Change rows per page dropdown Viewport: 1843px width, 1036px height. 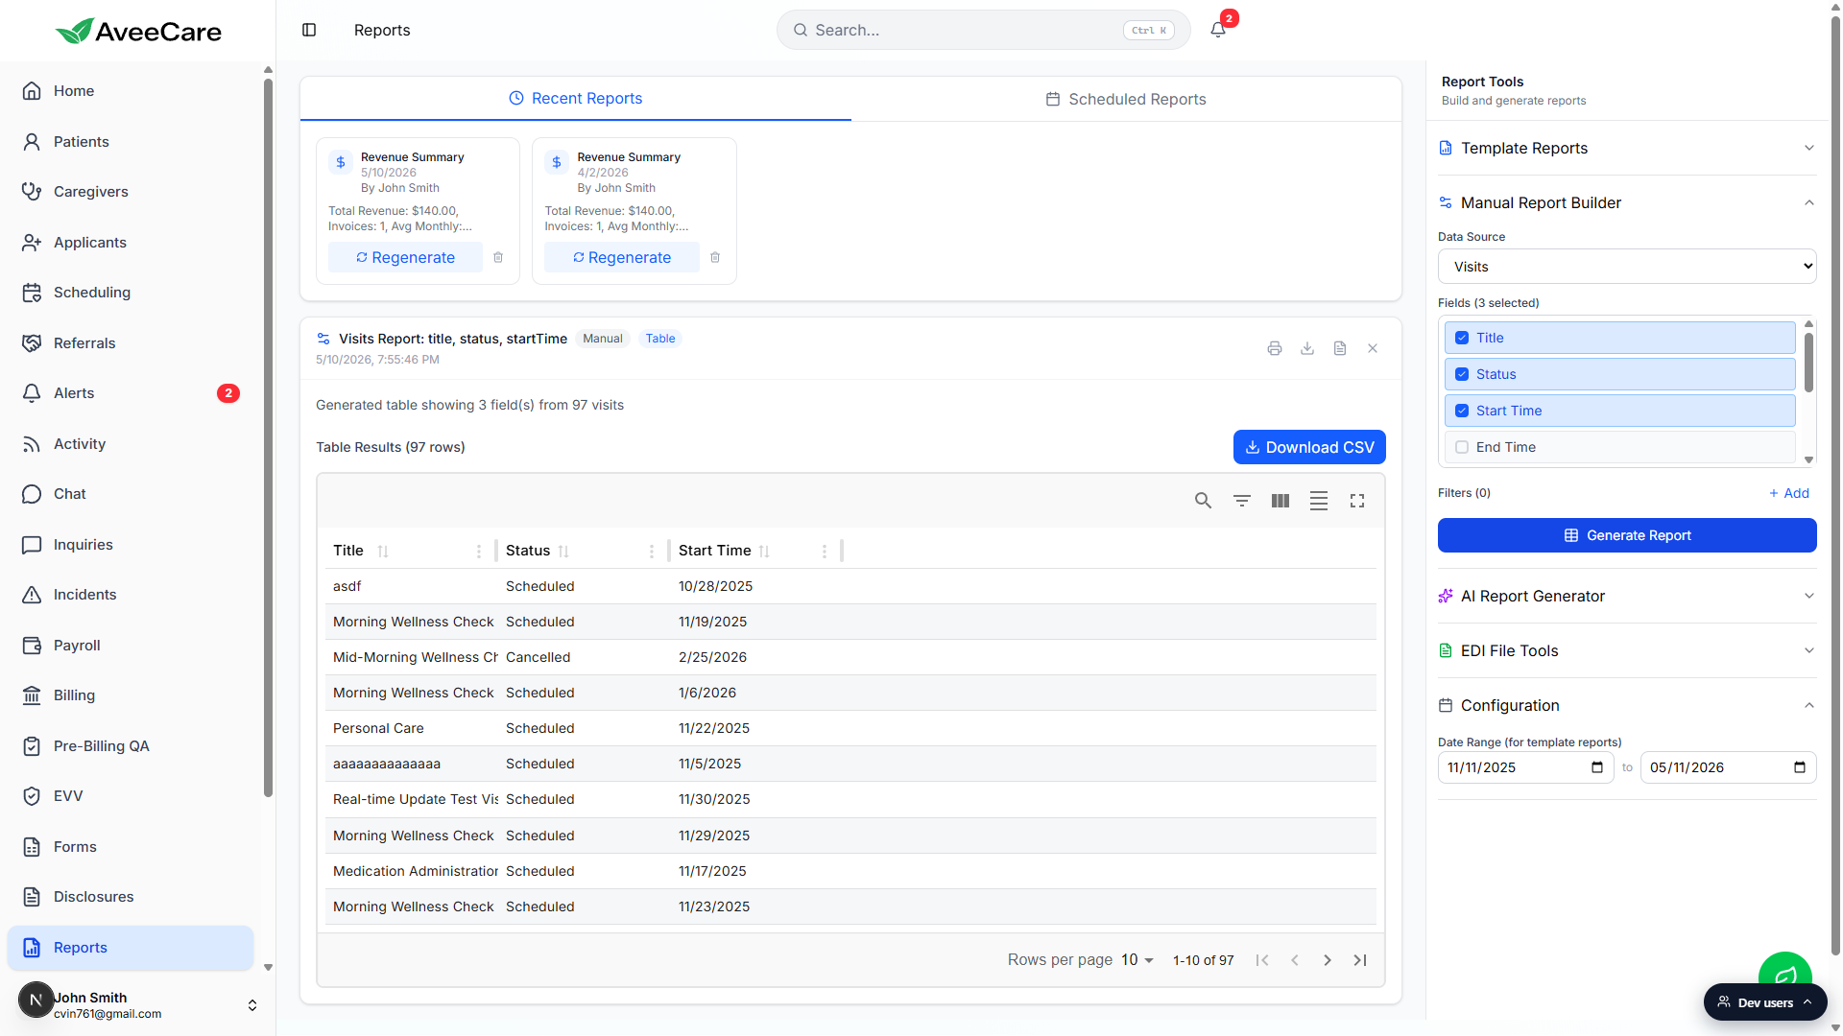pyautogui.click(x=1137, y=960)
